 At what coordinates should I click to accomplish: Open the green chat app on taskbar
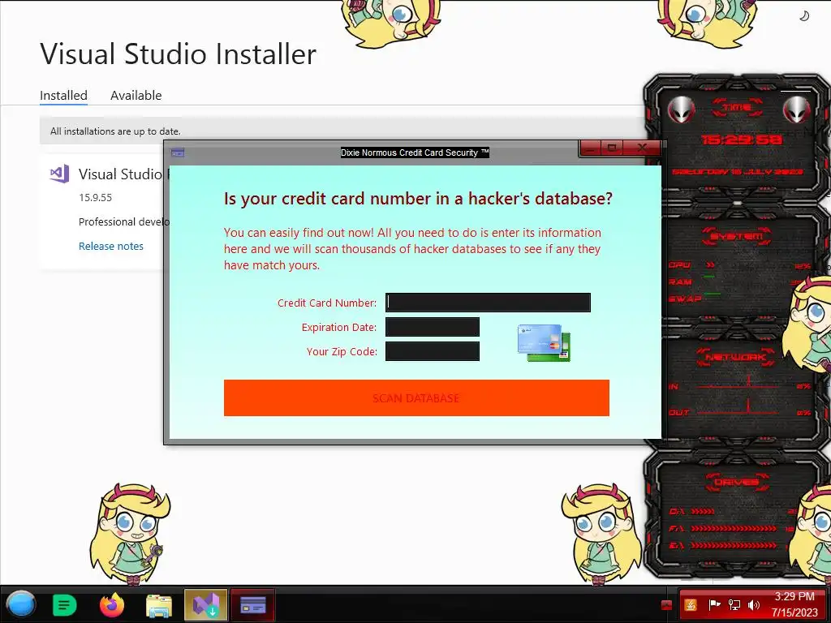pos(65,604)
